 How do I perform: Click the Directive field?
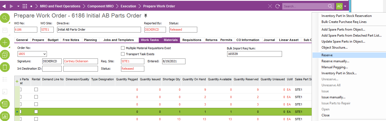pos(99,29)
